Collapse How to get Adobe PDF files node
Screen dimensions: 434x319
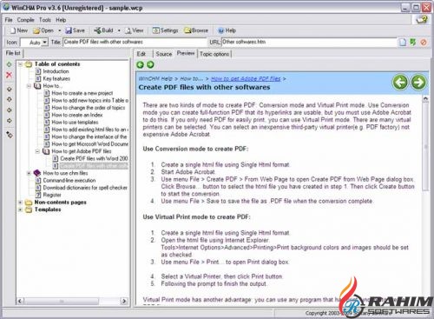37,151
